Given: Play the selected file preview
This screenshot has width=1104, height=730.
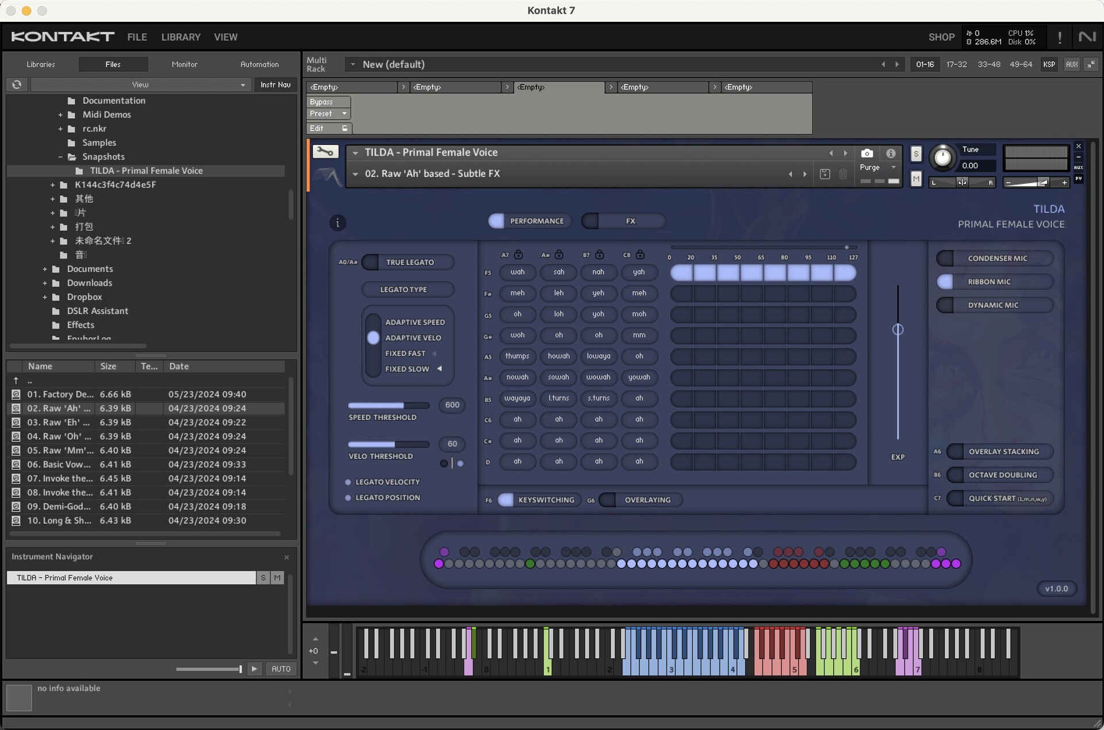Looking at the screenshot, I should [254, 669].
